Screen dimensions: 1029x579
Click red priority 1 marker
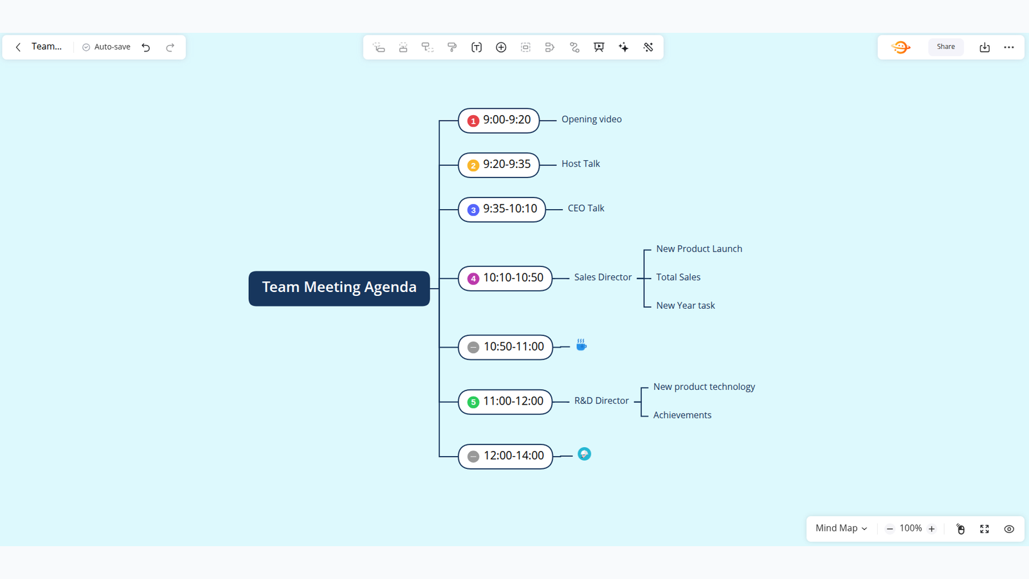pos(473,121)
